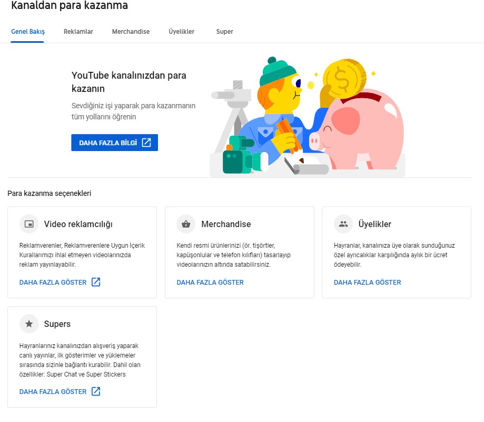The image size is (484, 422).
Task: Click the YouTube kanalınızdan para kazanın heading
Action: pyautogui.click(x=129, y=82)
